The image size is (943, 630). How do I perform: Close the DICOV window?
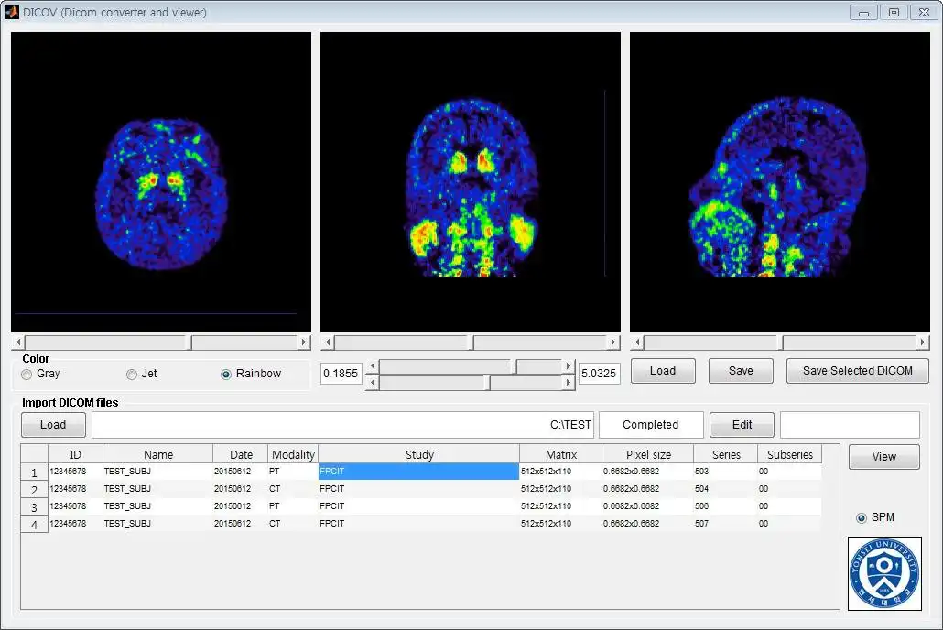[925, 12]
